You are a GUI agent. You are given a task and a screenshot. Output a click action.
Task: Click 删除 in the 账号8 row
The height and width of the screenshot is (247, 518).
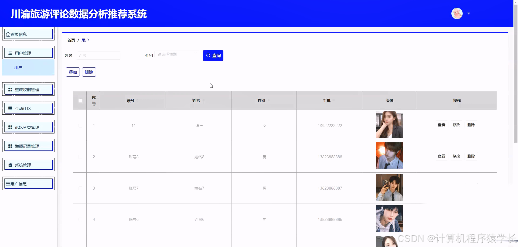pos(471,156)
